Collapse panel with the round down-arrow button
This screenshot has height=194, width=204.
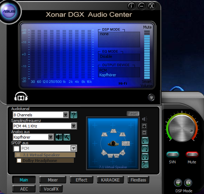point(151,98)
